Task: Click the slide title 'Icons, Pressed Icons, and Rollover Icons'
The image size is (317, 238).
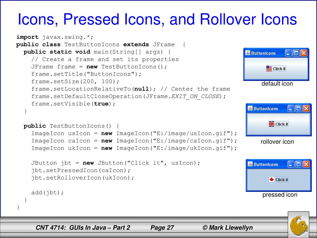Action: point(157,20)
